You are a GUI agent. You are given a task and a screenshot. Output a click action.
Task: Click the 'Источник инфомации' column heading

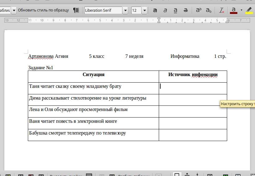coord(193,75)
